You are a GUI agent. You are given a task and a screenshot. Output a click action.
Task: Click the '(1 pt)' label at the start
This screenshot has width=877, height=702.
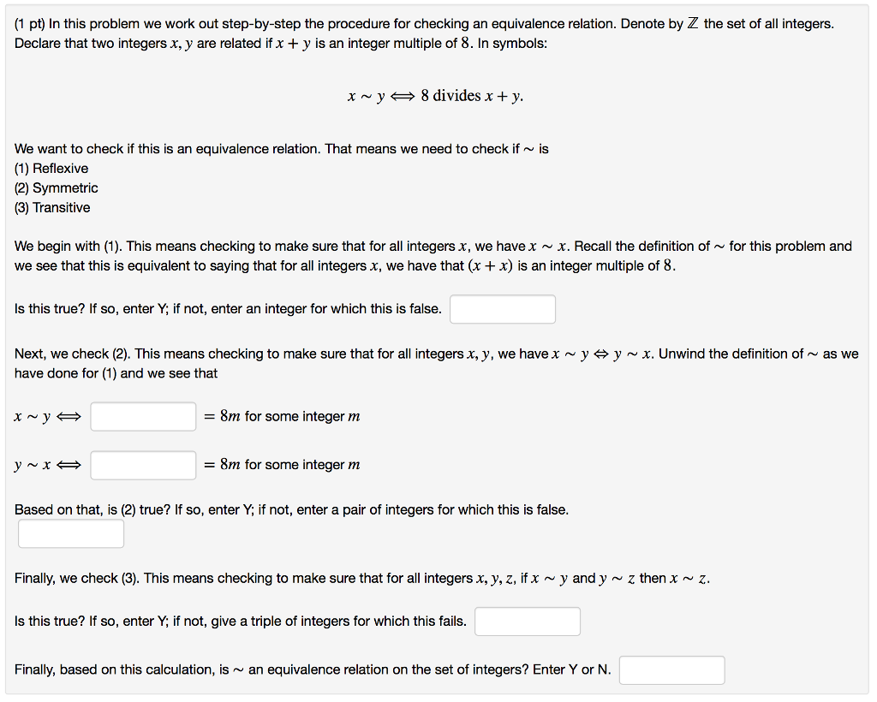(x=32, y=24)
